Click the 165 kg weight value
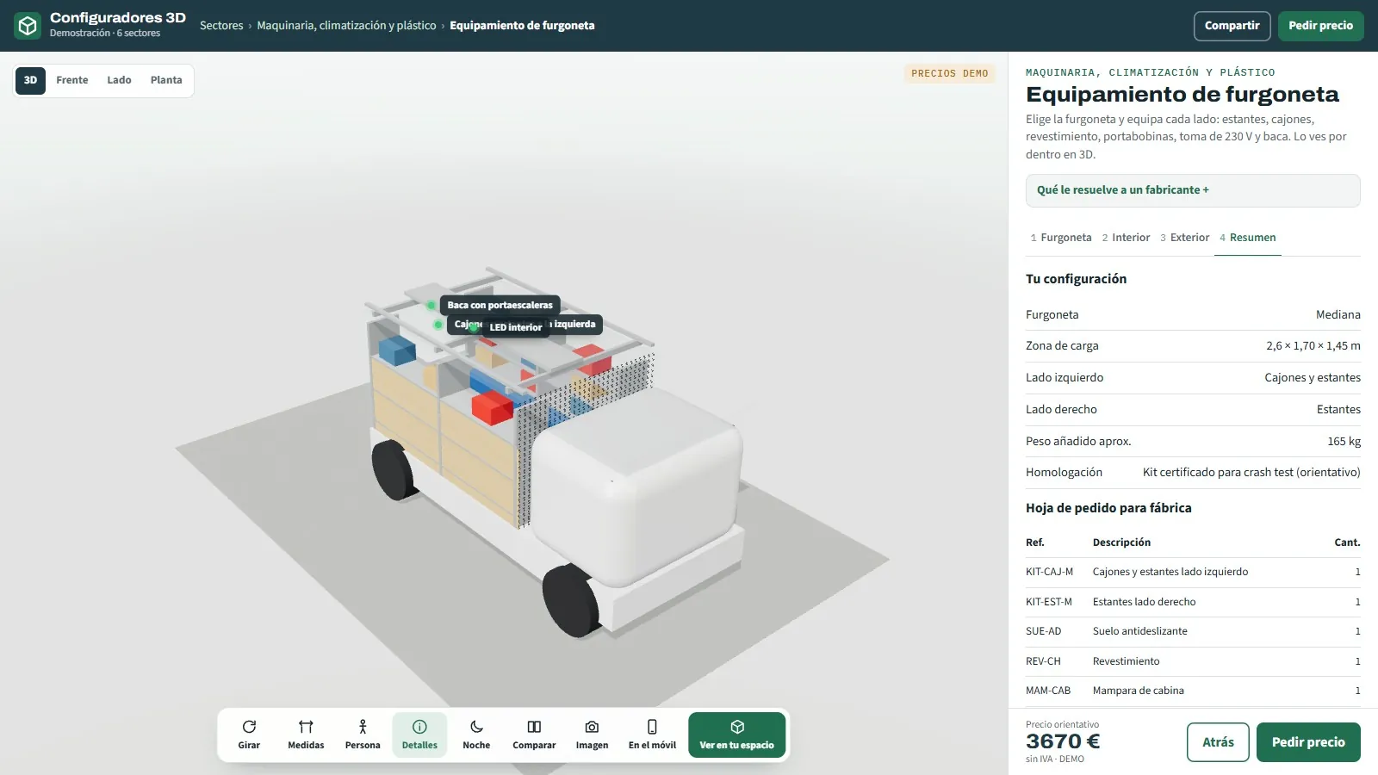This screenshot has height=775, width=1378. coord(1344,441)
